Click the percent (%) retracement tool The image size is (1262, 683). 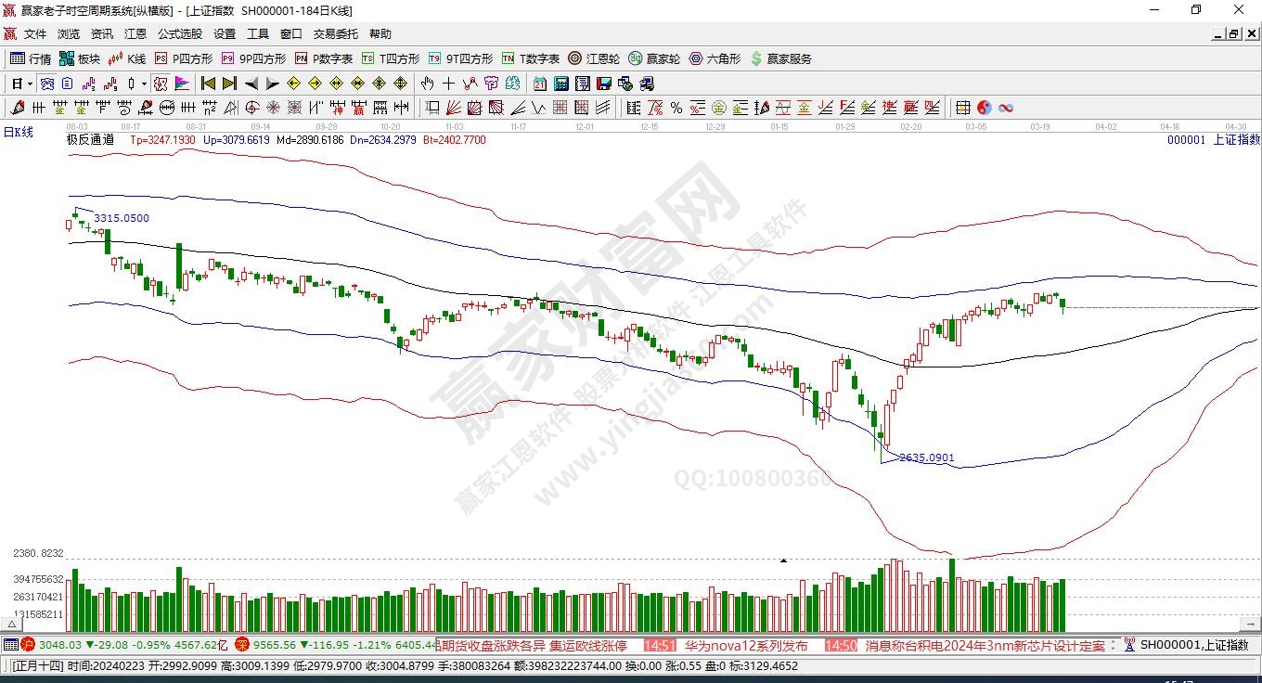point(676,108)
